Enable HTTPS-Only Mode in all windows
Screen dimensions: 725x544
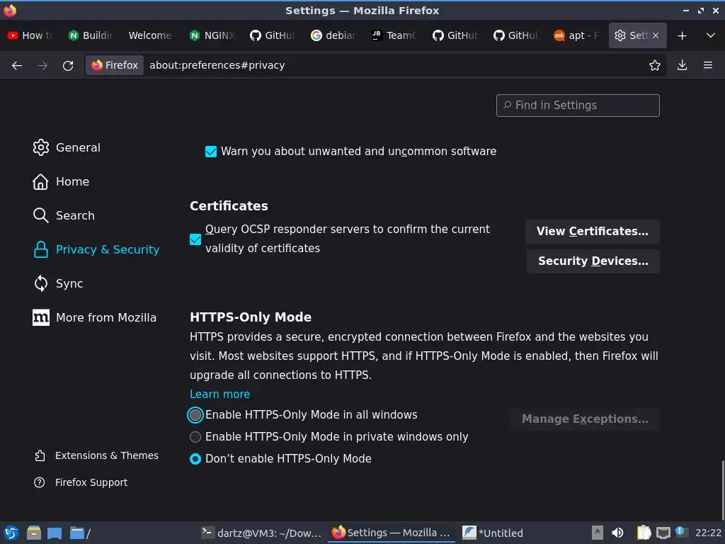[x=195, y=415]
